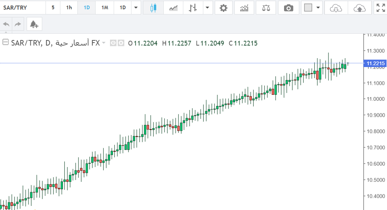Select the 1M timeframe
This screenshot has width=387, height=210.
(105, 8)
